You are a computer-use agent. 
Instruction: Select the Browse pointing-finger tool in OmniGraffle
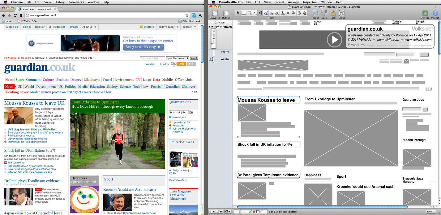(x=305, y=13)
